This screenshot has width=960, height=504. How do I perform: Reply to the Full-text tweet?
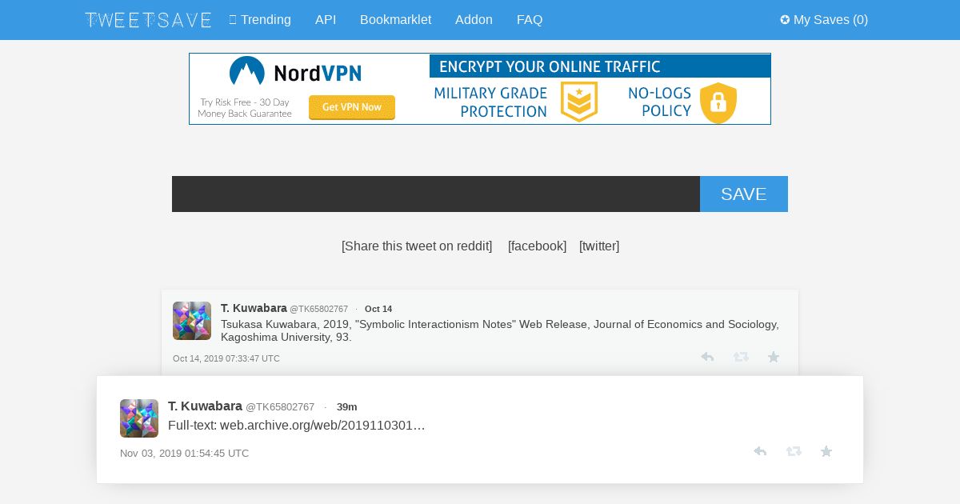tap(760, 451)
